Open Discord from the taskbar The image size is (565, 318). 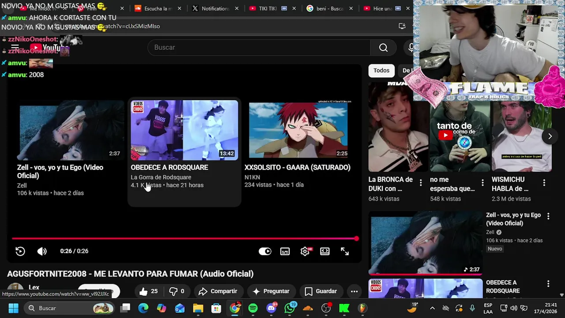(271, 308)
